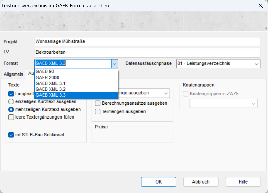Click the Projekt name input field
Screen dimensions: 268x193
pos(147,42)
